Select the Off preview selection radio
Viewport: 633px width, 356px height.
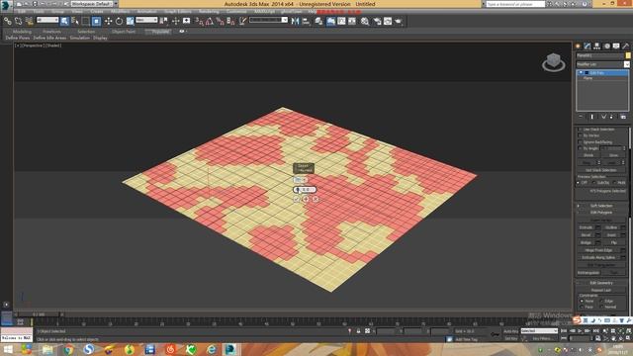point(579,183)
